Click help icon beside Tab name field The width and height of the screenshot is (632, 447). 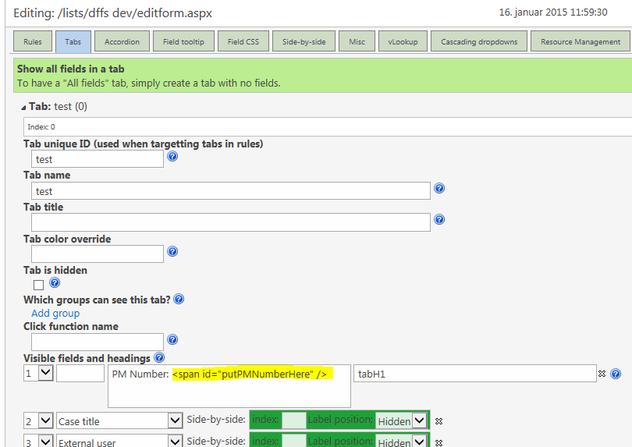click(439, 188)
